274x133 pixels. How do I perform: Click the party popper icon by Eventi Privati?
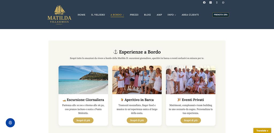pyautogui.click(x=179, y=100)
